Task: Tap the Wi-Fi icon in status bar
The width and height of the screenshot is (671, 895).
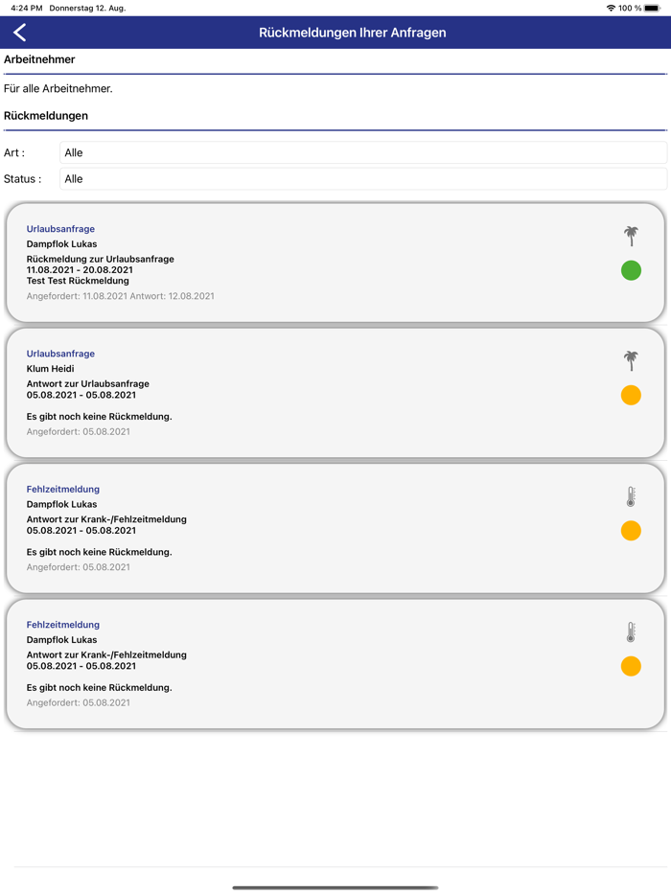Action: (611, 8)
